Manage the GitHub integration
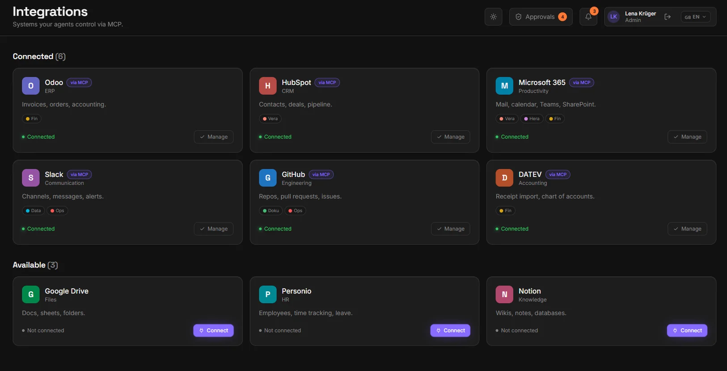The height and width of the screenshot is (371, 727). [450, 229]
